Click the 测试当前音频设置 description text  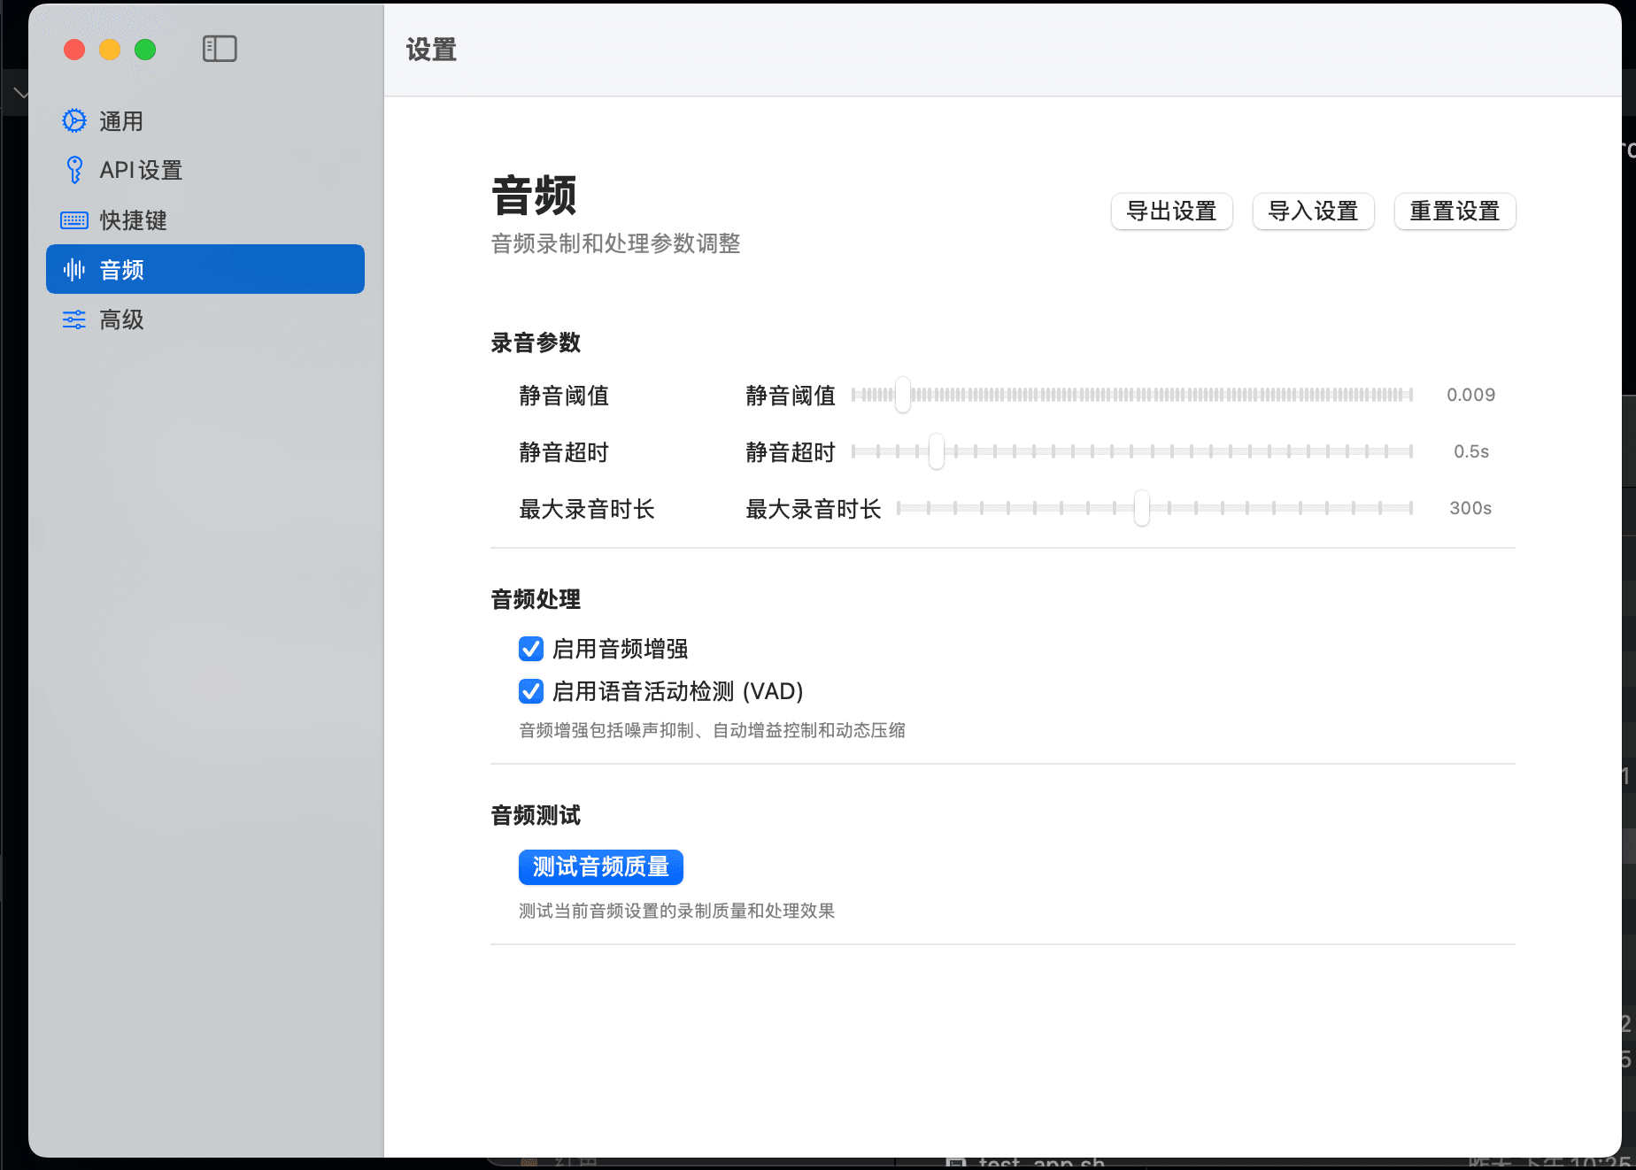point(676,911)
